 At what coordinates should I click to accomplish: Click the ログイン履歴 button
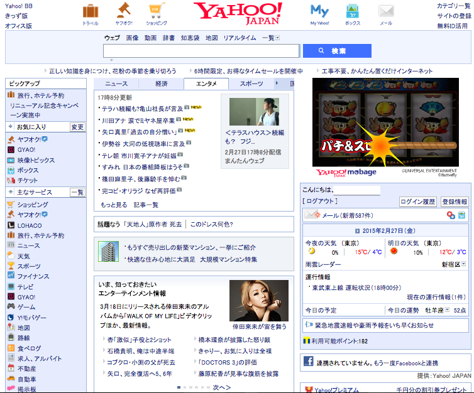click(x=418, y=202)
